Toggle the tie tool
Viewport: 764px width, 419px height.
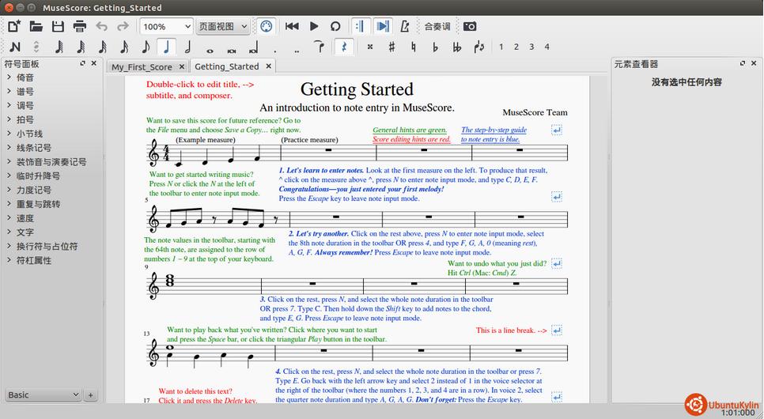(x=320, y=47)
